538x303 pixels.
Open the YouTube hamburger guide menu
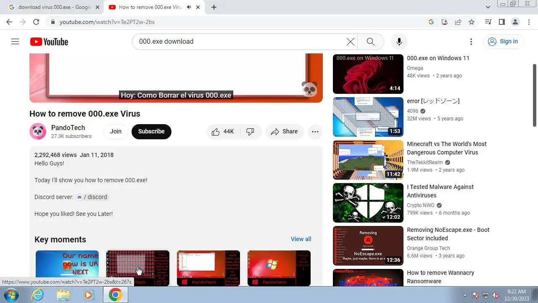[15, 41]
